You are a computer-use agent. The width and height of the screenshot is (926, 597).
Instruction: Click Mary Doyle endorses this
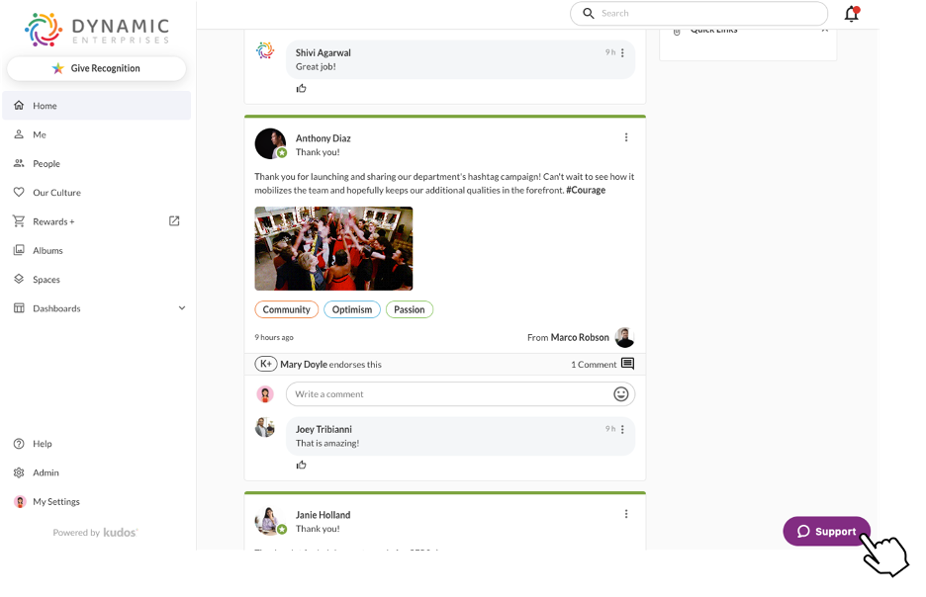point(330,365)
